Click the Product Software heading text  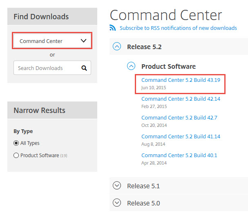169,66
